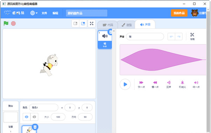Click the green flag to run

pyautogui.click(x=6, y=24)
